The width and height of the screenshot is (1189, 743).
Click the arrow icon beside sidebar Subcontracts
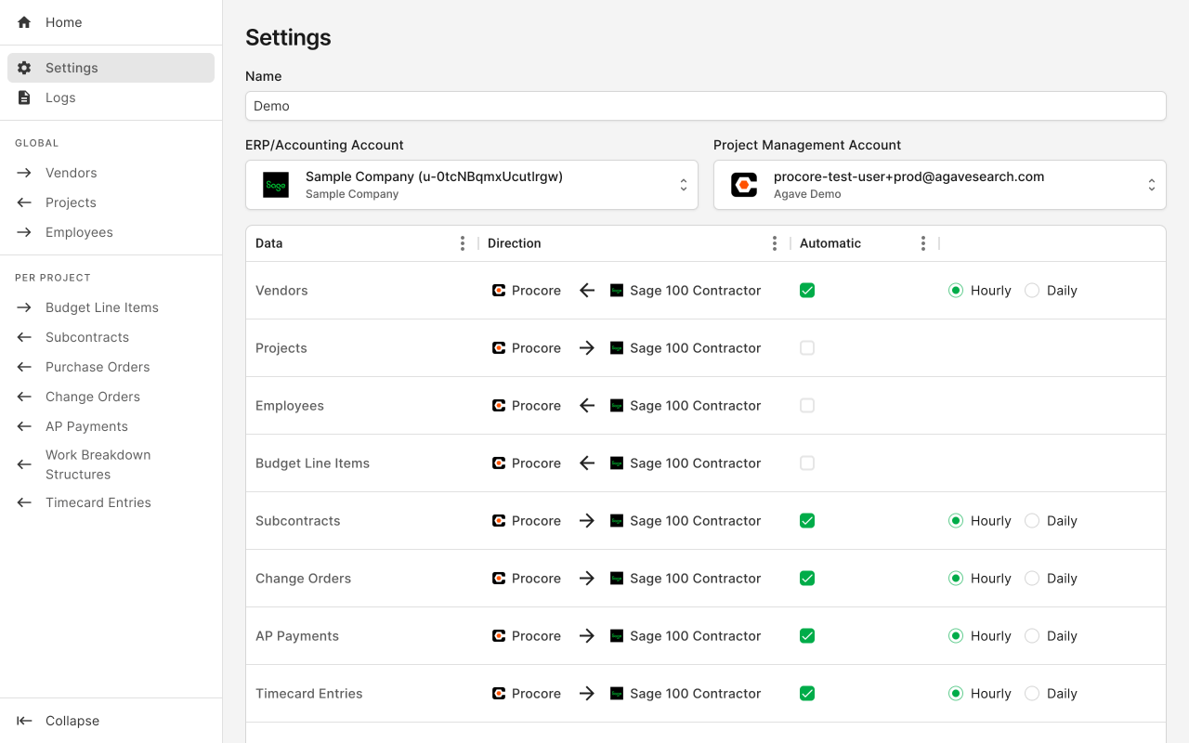24,337
